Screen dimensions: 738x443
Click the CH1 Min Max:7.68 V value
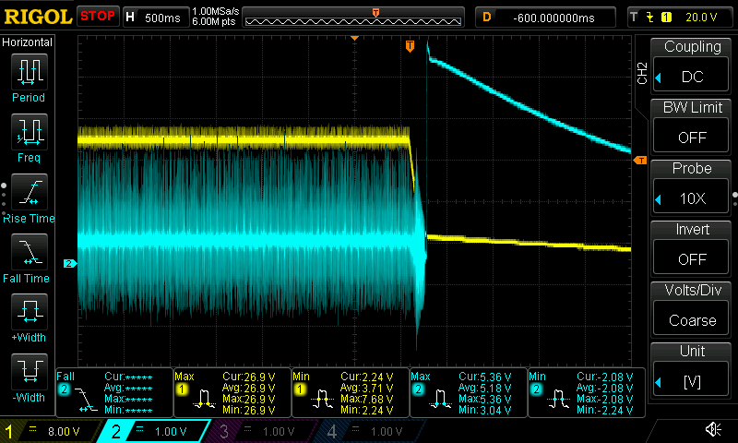(366, 399)
